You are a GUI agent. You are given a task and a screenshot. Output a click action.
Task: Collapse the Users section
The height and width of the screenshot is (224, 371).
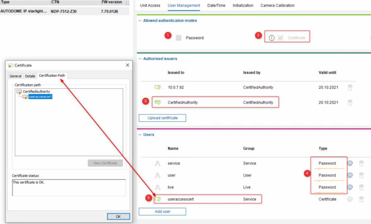tap(140, 135)
